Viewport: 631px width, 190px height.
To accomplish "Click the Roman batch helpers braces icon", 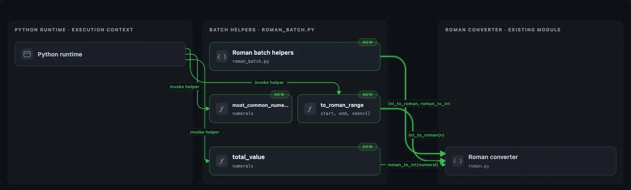I will point(222,56).
